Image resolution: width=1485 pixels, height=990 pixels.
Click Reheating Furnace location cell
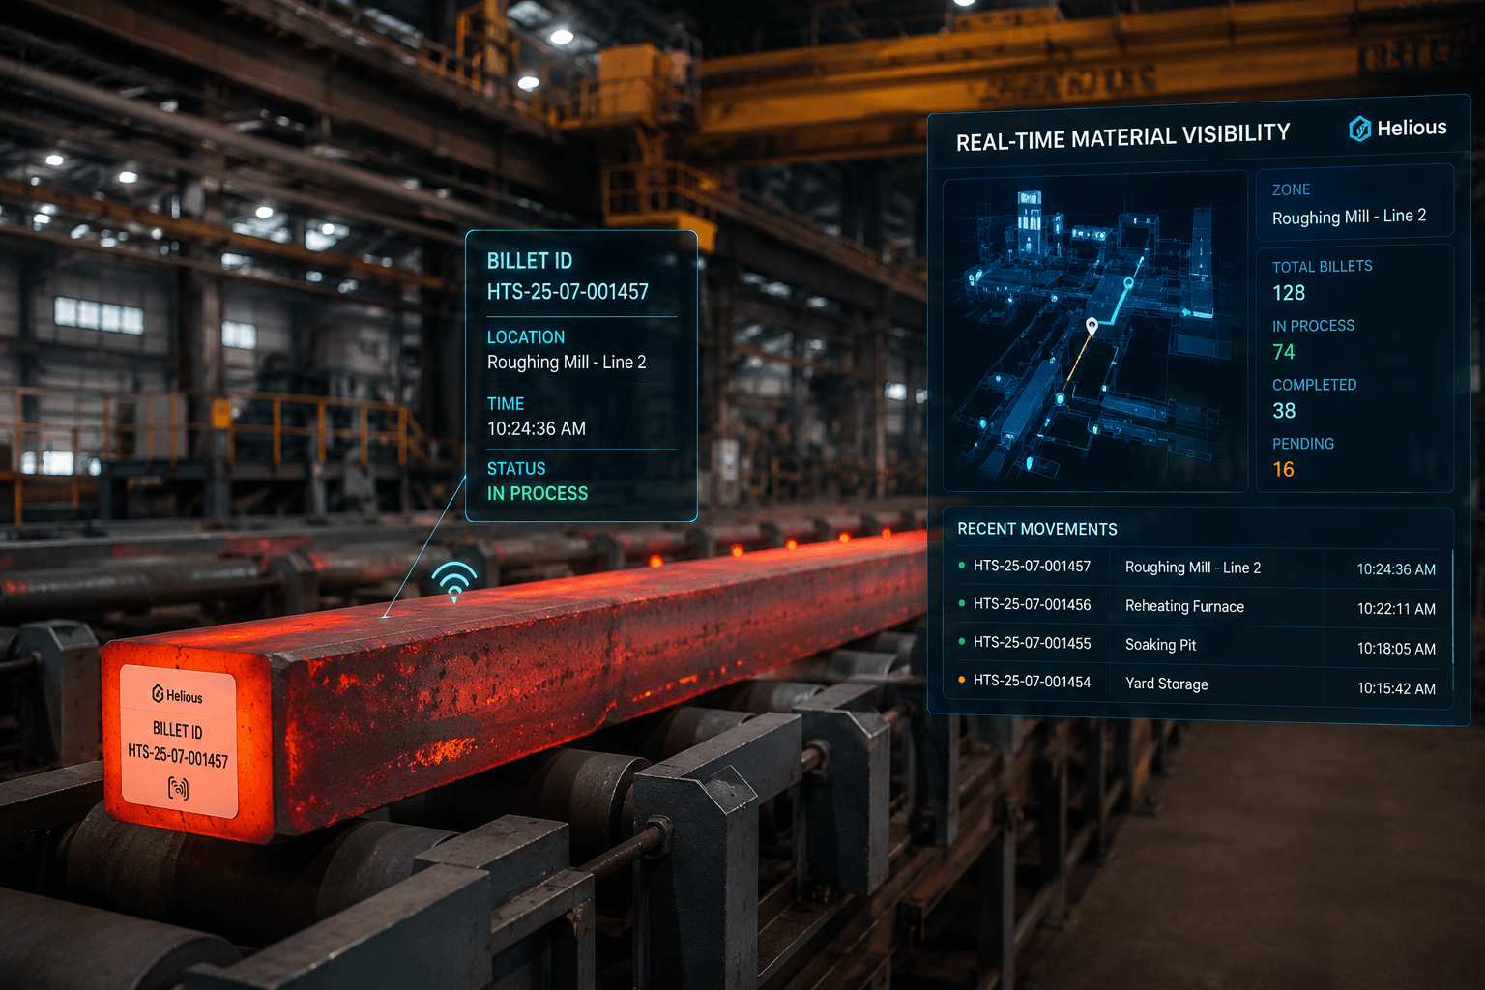(1184, 606)
